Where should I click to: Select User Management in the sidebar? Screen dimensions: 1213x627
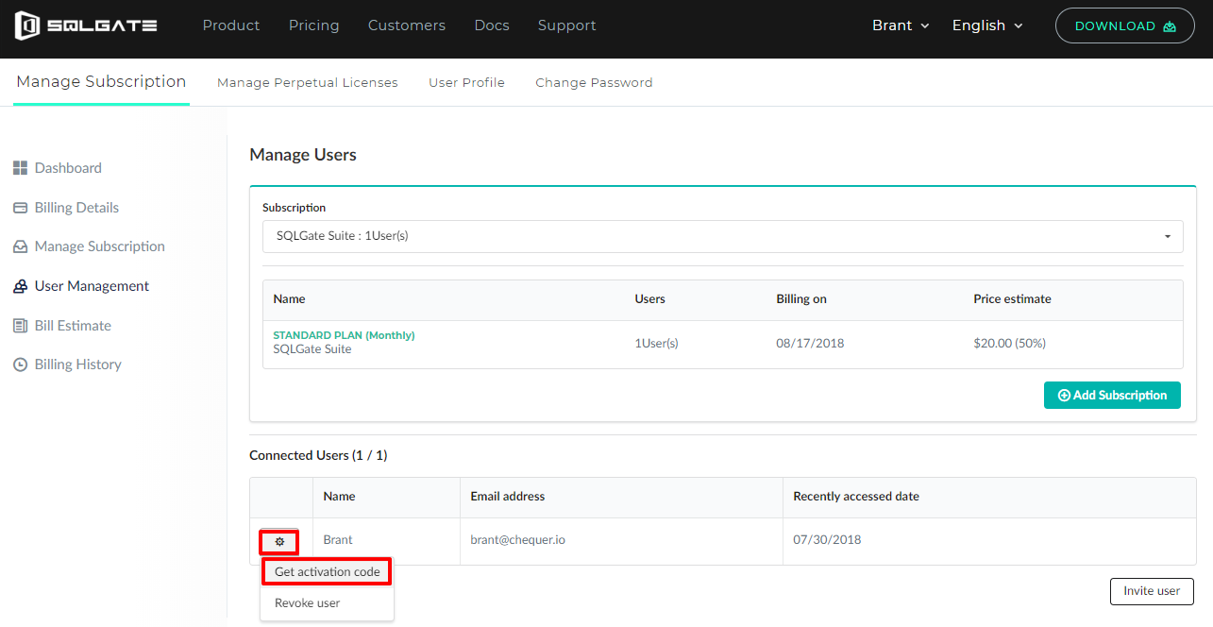pyautogui.click(x=92, y=286)
